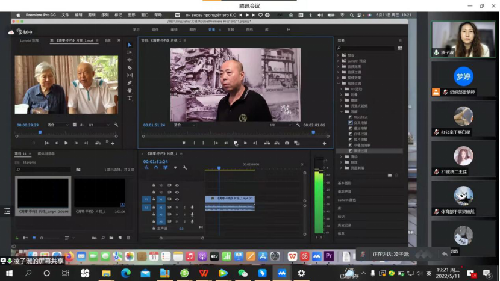The image size is (500, 281).
Task: Switch to the 音频 workspace tab
Action: [231, 29]
